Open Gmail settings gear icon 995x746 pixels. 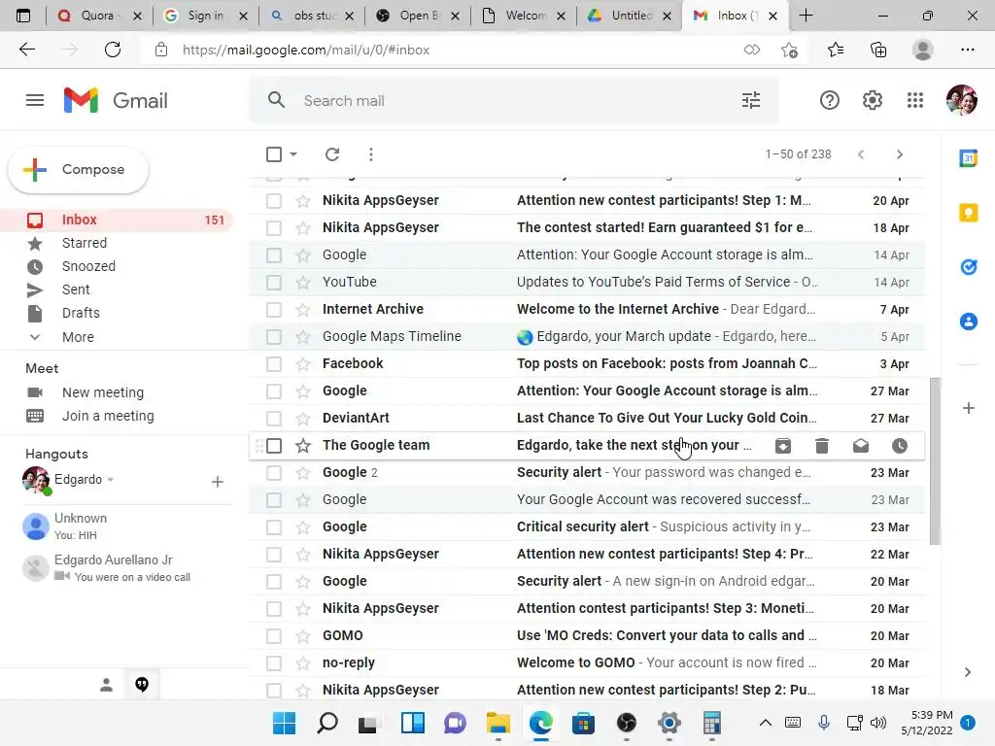coord(872,100)
